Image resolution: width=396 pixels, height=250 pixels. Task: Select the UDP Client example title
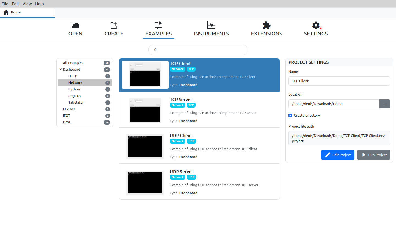[181, 136]
